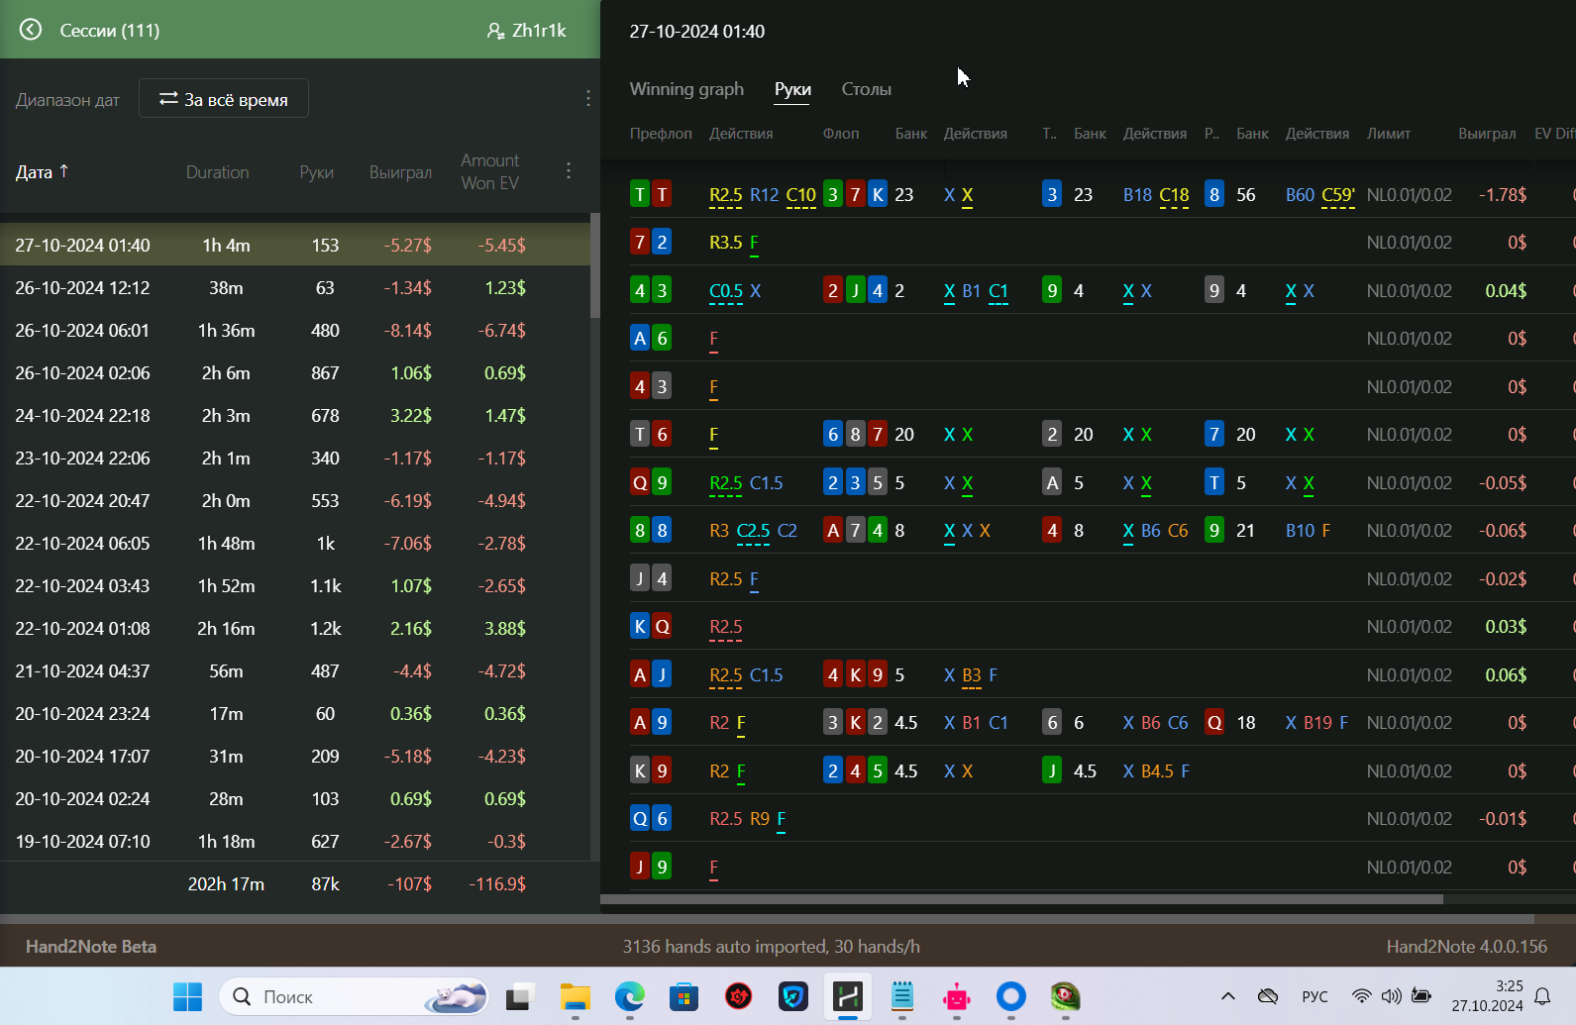Viewport: 1576px width, 1025px height.
Task: Click river actions B60 C59'
Action: coord(1319,195)
